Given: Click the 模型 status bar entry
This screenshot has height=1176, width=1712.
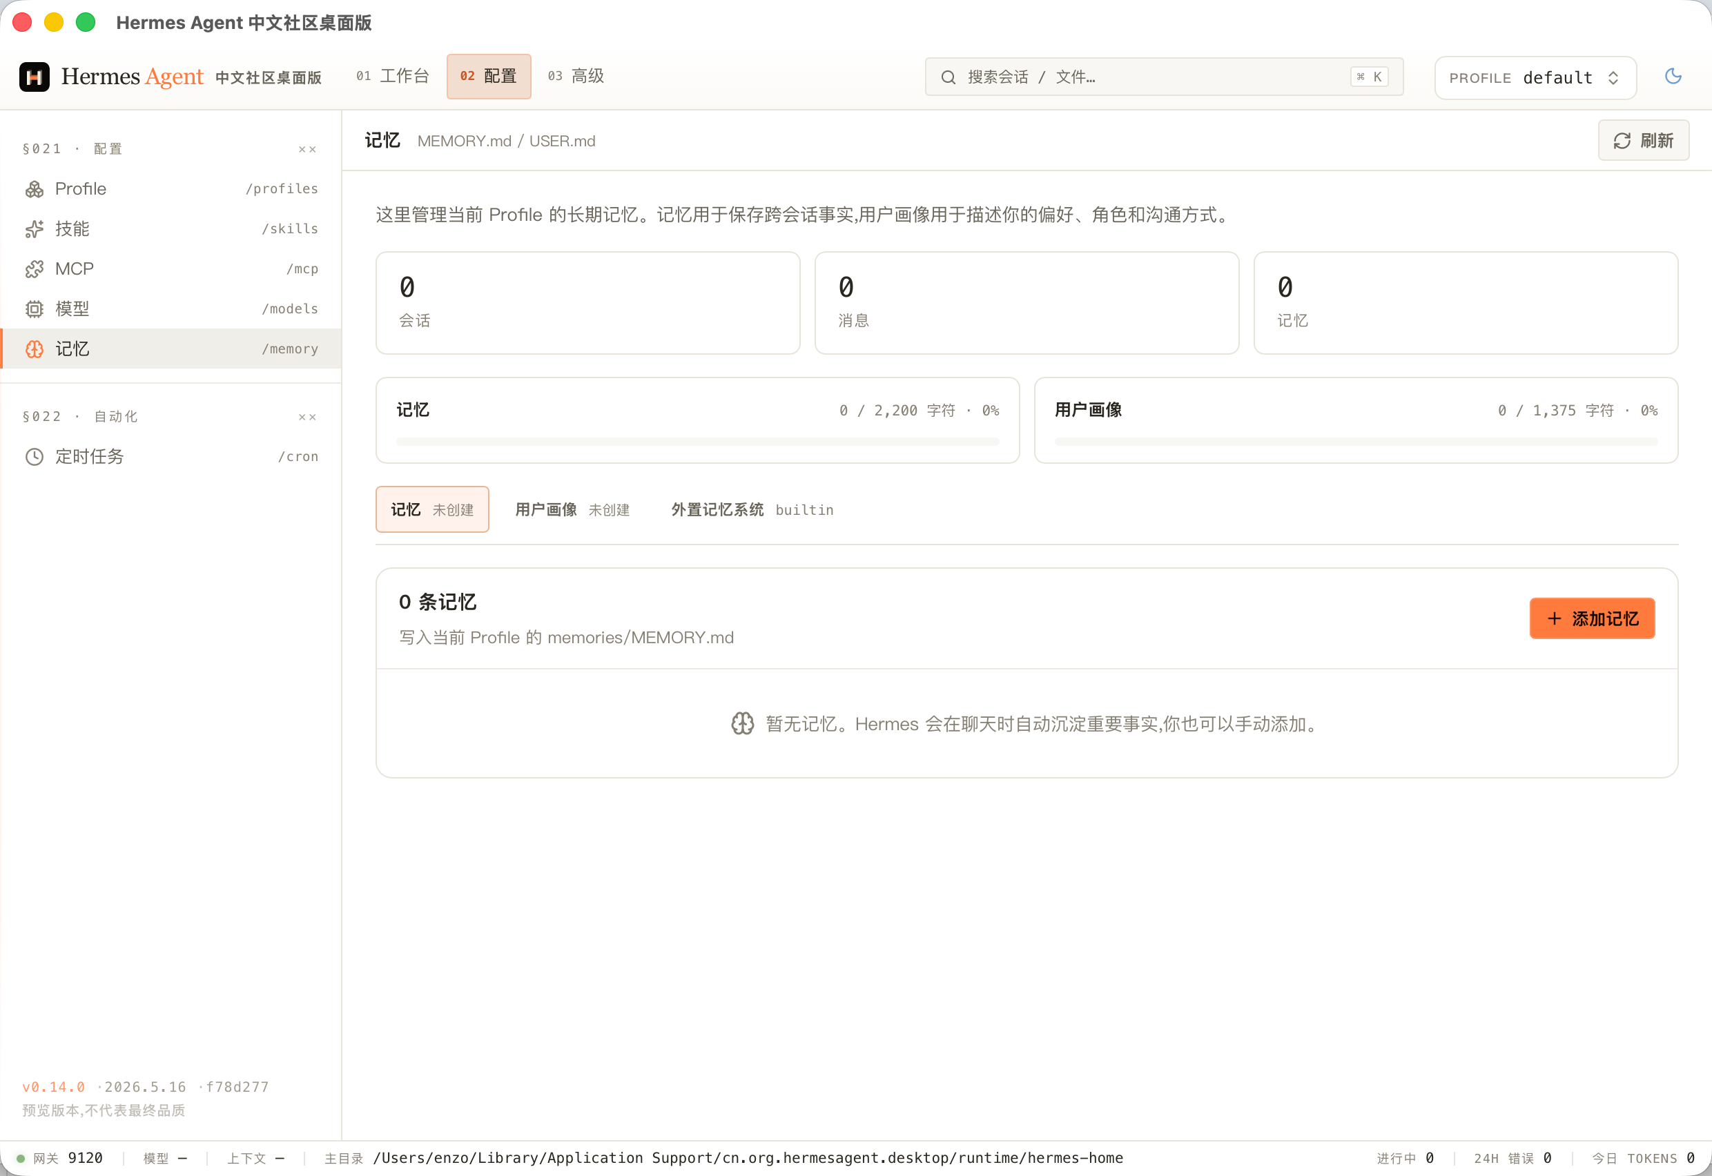Looking at the screenshot, I should click(x=165, y=1158).
